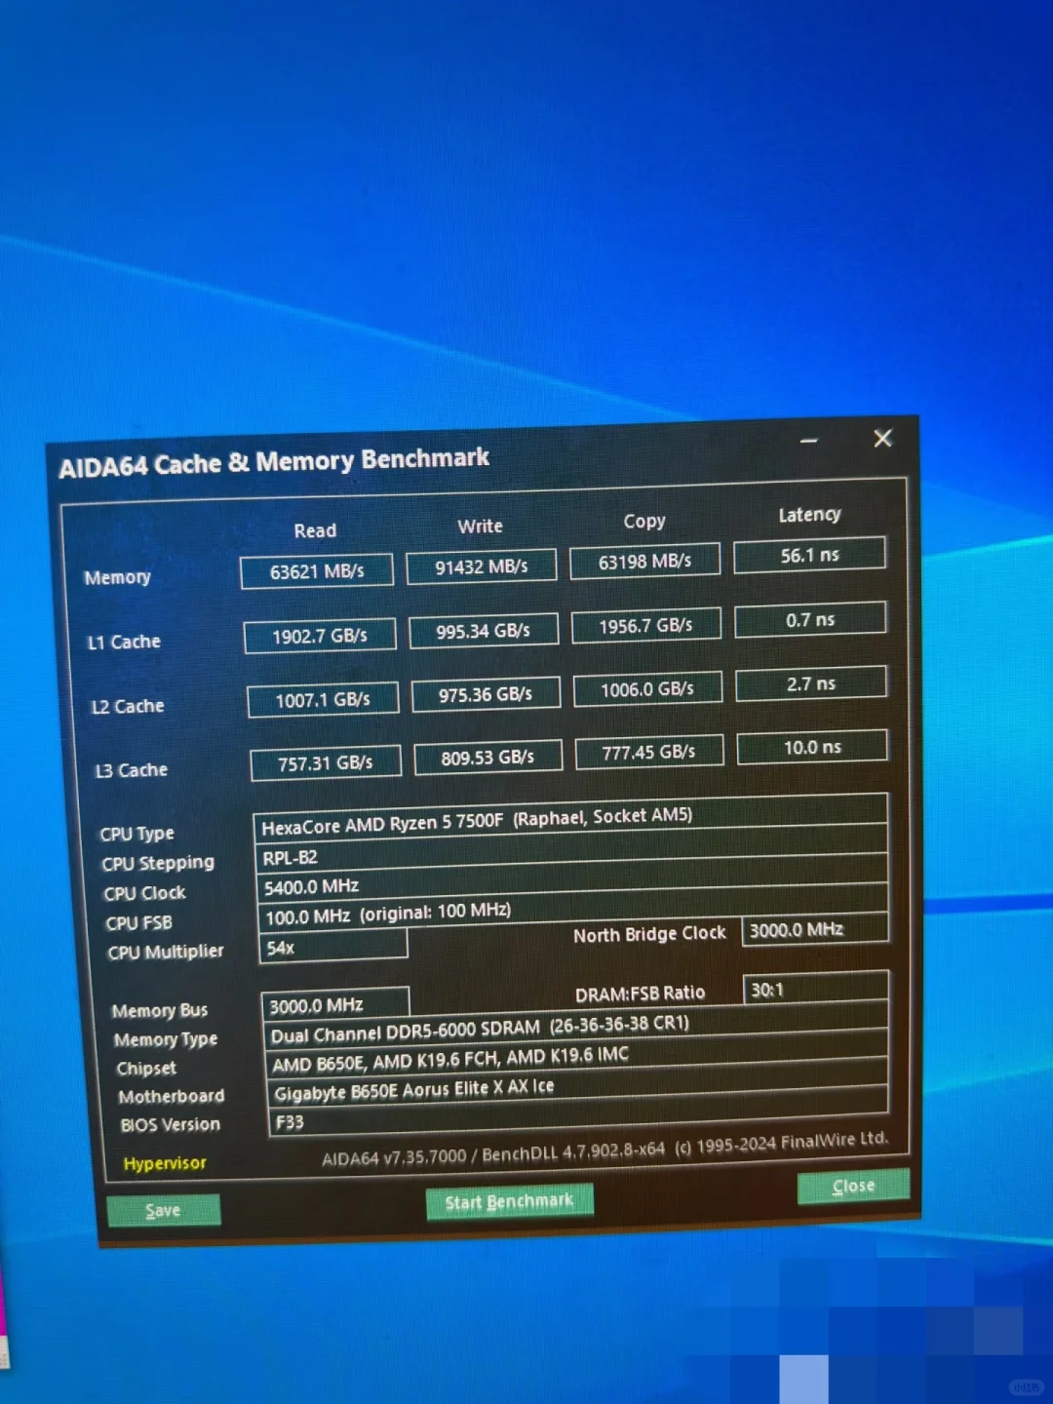Click the AIDA64 Cache & Memory Benchmark title

(274, 461)
